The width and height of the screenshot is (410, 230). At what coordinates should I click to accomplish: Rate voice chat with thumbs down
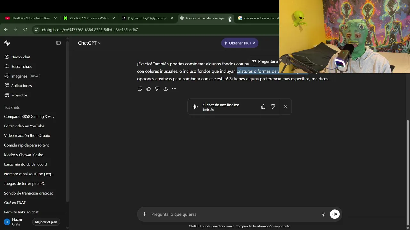273,107
